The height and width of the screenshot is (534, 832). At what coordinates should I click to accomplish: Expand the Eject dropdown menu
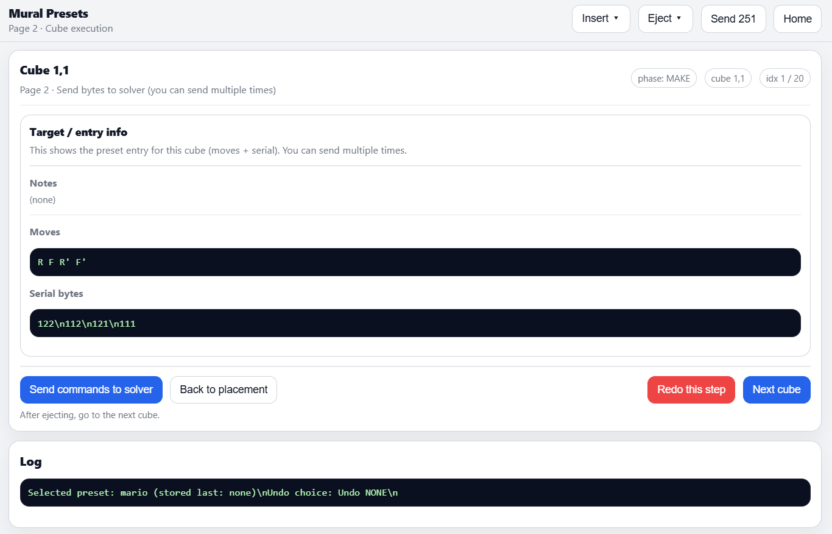(x=665, y=19)
